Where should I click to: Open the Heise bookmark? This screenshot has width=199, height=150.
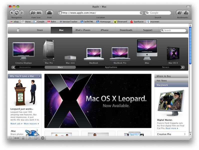[26, 21]
